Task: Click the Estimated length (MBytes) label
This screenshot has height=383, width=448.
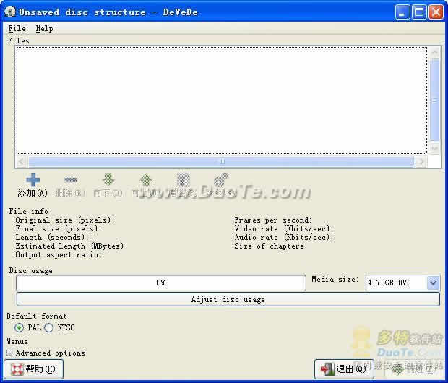Action: (72, 246)
